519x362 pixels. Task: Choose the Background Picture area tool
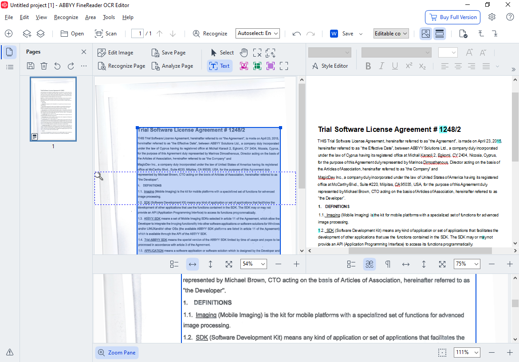click(271, 66)
